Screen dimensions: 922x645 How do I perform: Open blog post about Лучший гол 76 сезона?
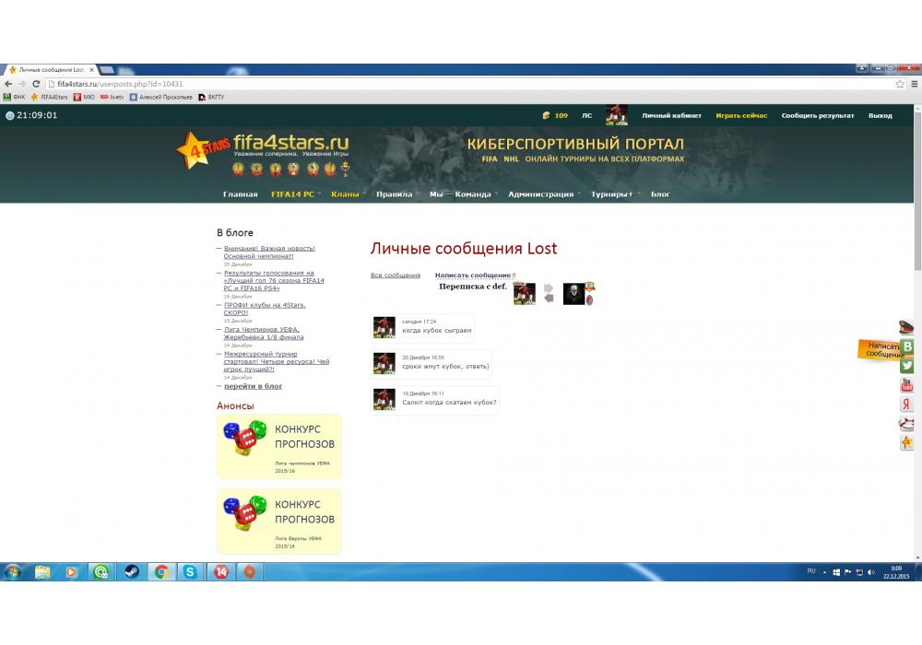(x=274, y=281)
